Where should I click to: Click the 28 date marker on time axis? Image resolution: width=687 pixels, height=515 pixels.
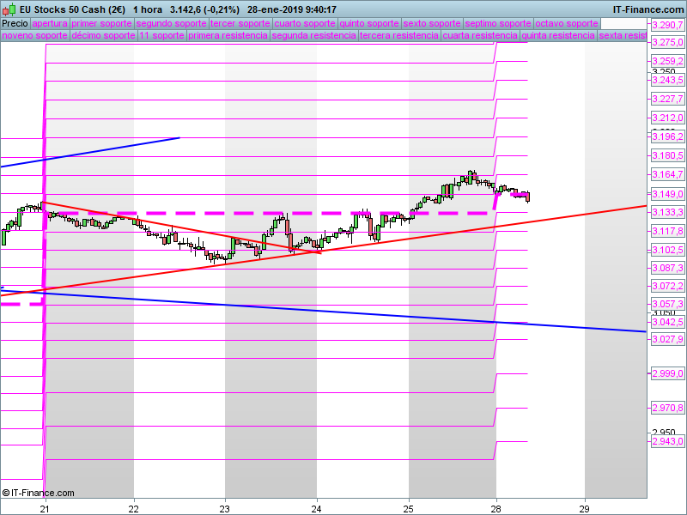pos(496,509)
